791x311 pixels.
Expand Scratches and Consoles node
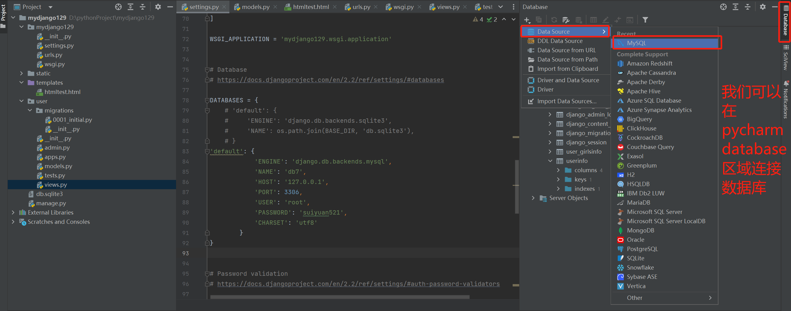coord(13,222)
